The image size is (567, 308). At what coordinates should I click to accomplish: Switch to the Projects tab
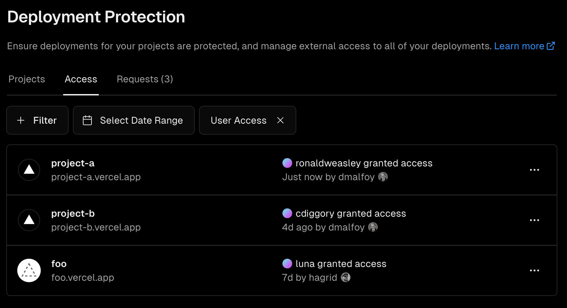(x=27, y=79)
